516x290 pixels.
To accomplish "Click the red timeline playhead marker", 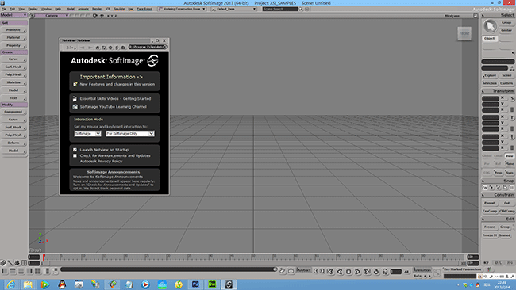I will click(44, 258).
